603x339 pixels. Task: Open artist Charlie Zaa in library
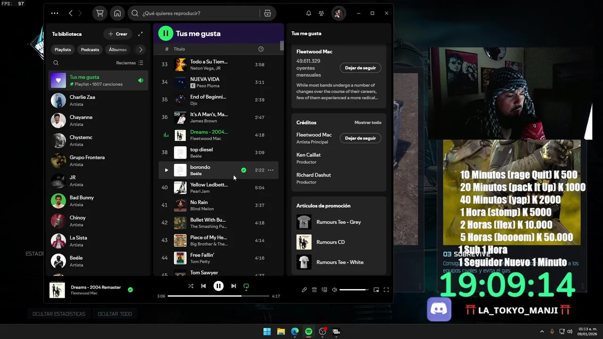click(x=98, y=100)
